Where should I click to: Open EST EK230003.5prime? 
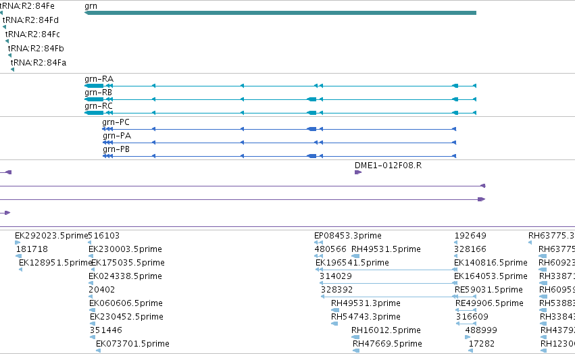point(125,249)
